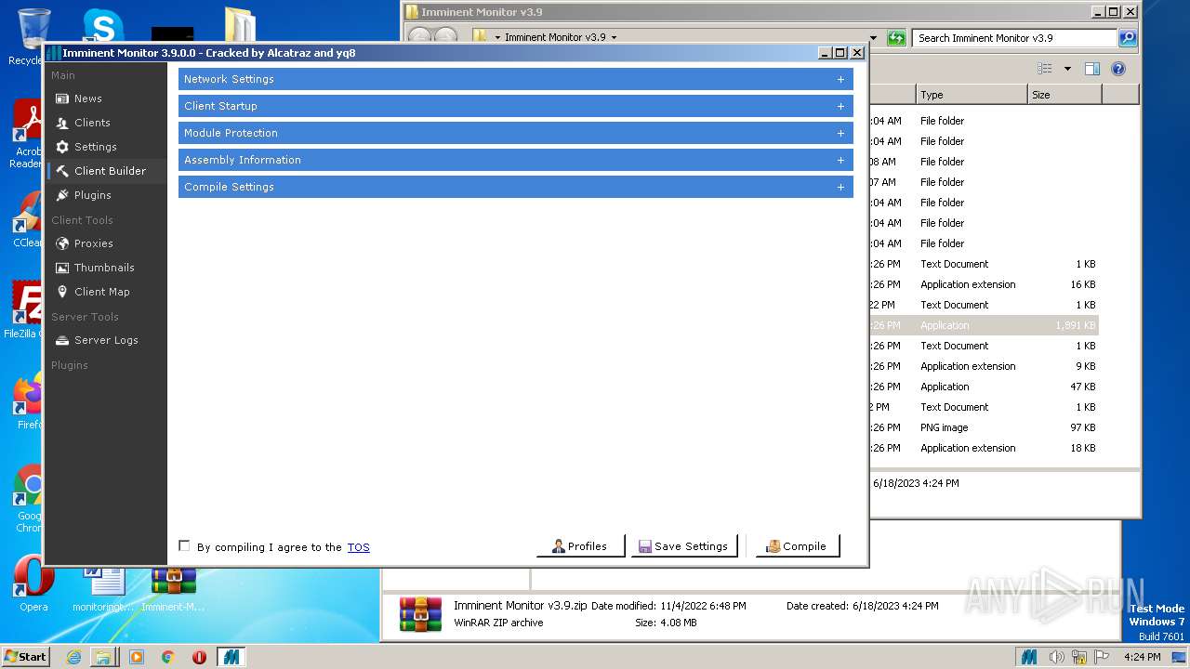
Task: Open the Clients section in sidebar
Action: [x=92, y=123]
